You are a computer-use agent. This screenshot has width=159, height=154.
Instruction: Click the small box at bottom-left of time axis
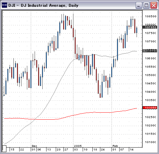[4, 149]
